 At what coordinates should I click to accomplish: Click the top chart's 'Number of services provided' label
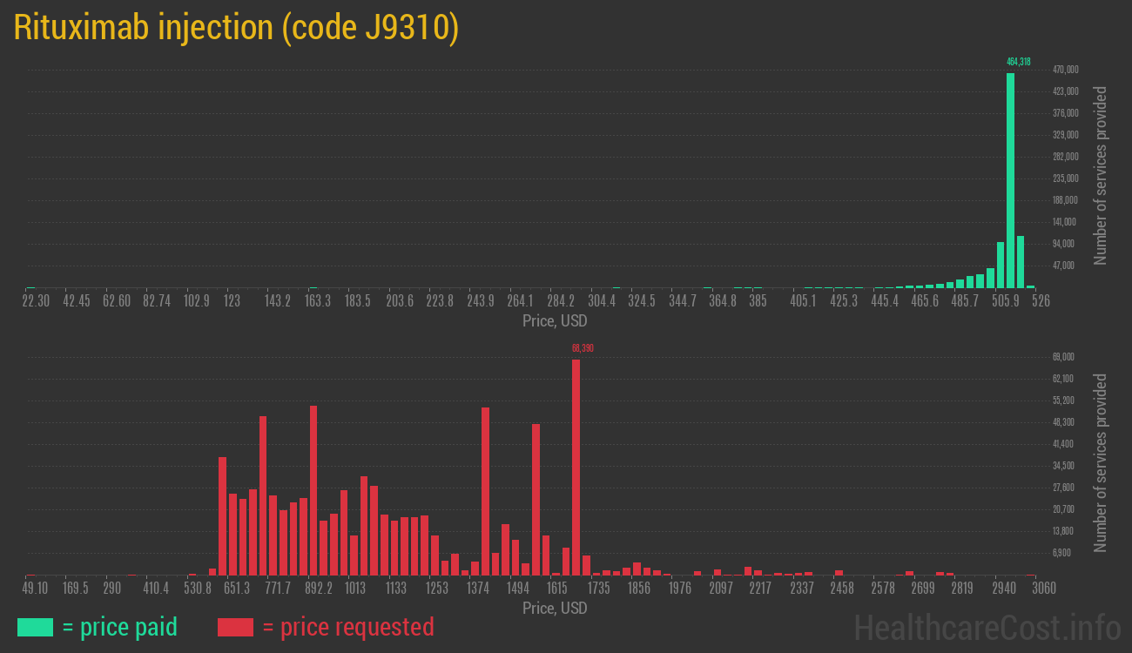(x=1101, y=175)
